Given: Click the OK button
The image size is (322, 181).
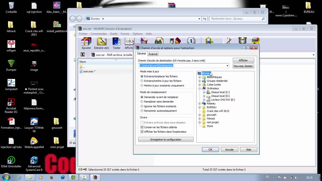Looking at the screenshot, I should pyautogui.click(x=210, y=150).
